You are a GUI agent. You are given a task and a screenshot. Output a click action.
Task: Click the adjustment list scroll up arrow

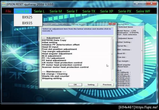click(x=112, y=38)
